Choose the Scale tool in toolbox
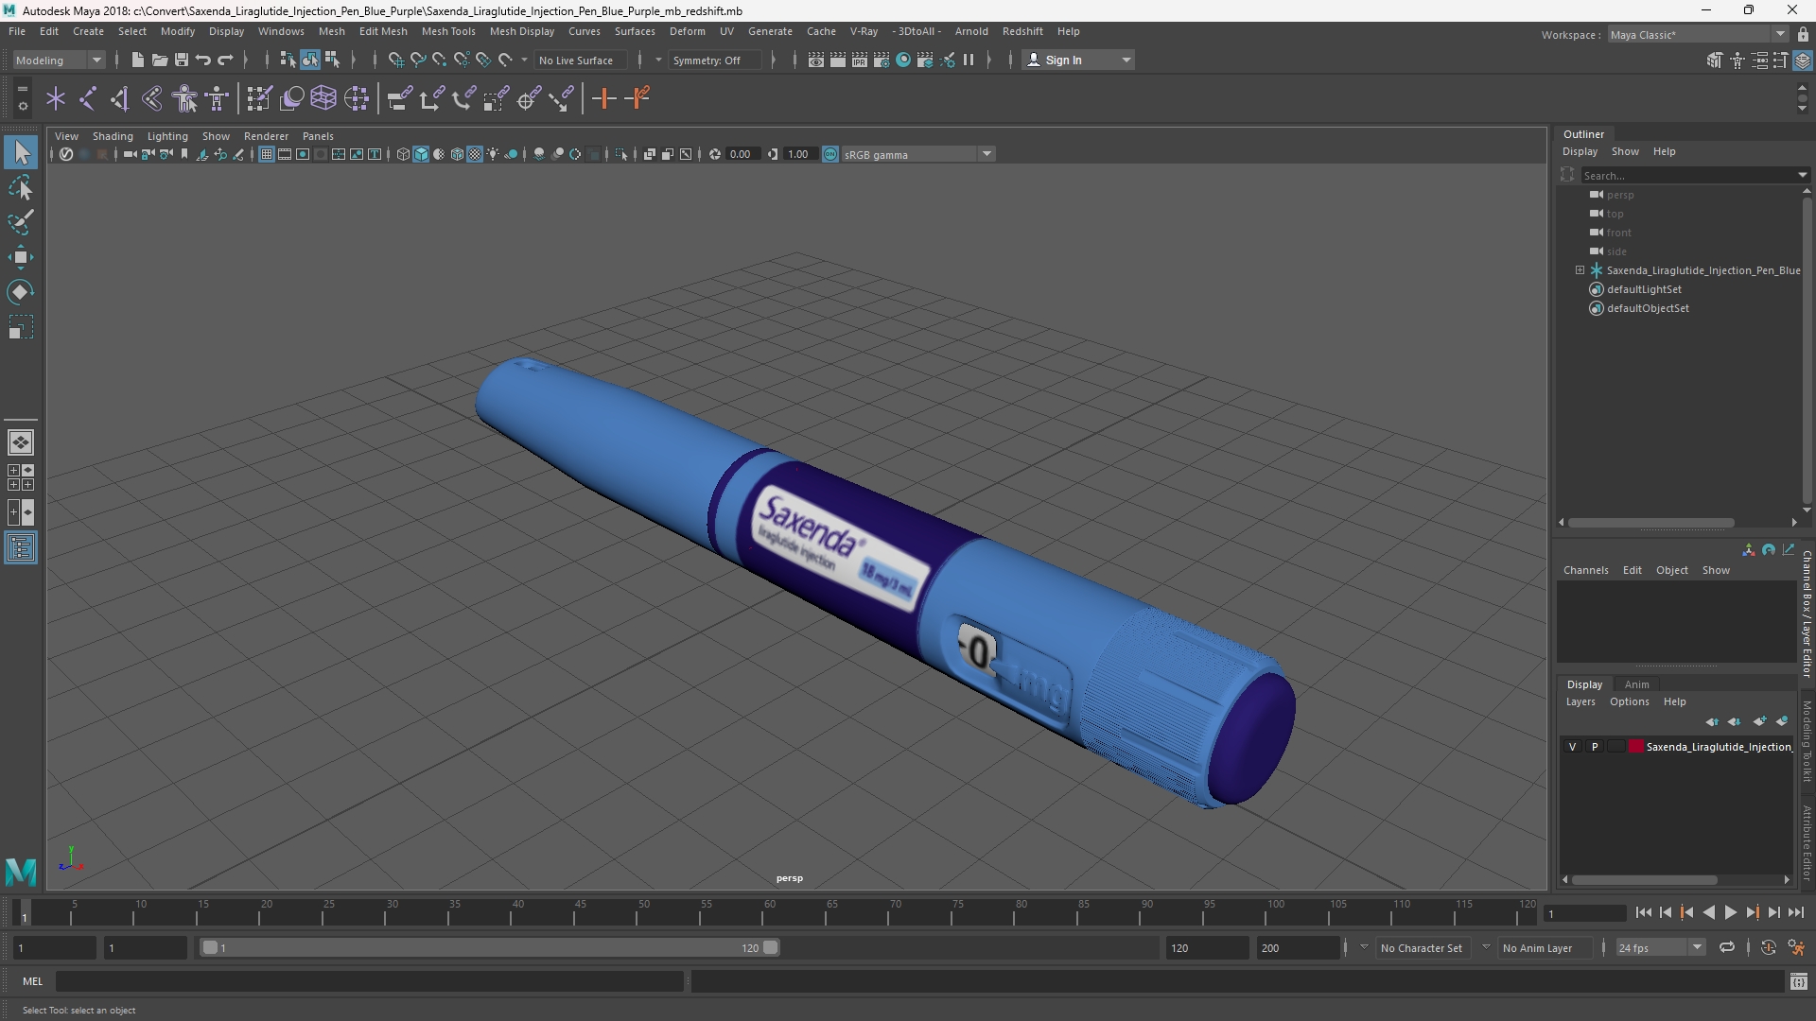Image resolution: width=1816 pixels, height=1021 pixels. [x=21, y=327]
